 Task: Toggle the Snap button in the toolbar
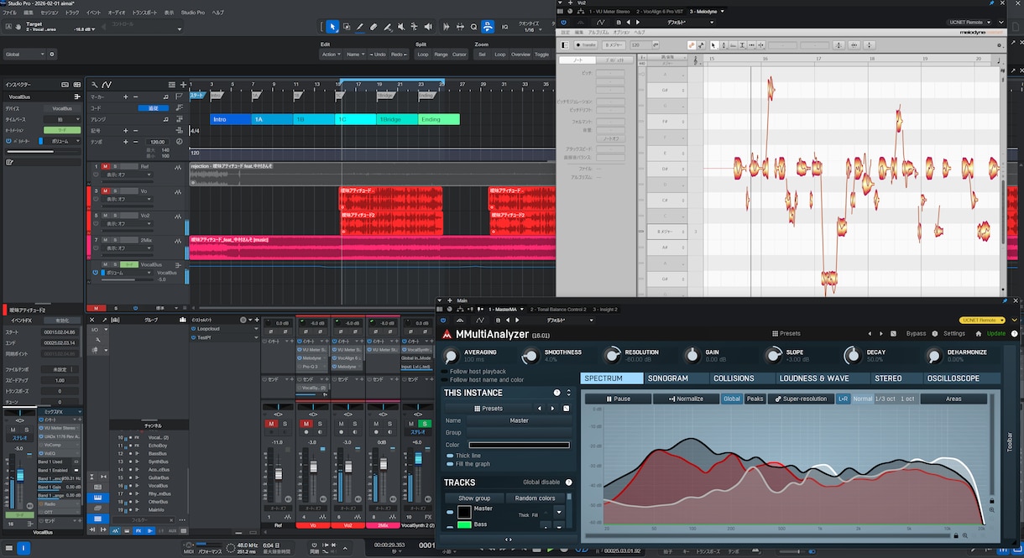488,27
